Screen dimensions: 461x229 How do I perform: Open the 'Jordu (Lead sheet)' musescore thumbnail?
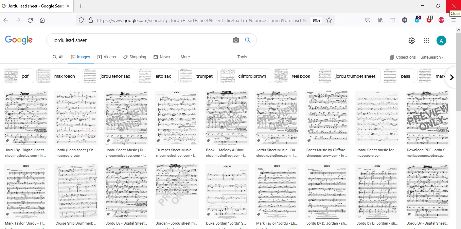point(76,118)
